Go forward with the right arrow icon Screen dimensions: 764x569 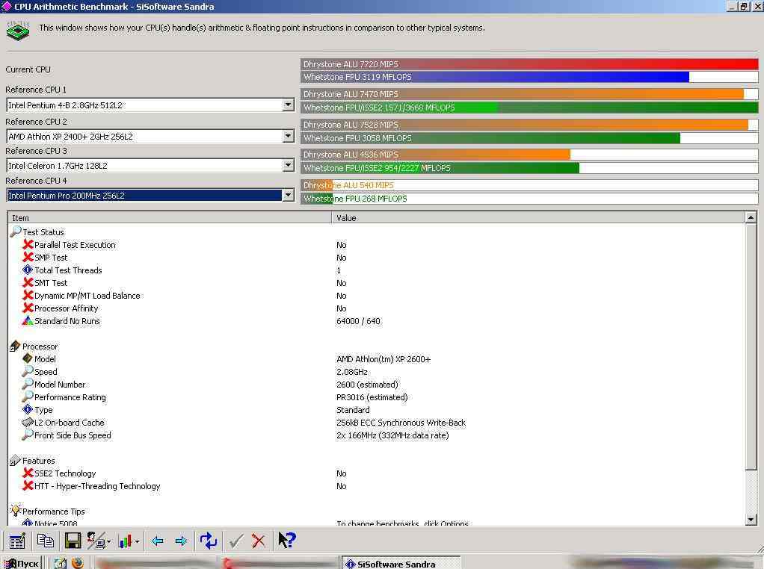(181, 541)
